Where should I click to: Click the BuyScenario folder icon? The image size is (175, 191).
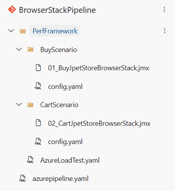tap(30, 49)
